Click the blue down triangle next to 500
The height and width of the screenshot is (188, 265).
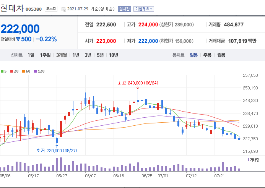(18, 39)
